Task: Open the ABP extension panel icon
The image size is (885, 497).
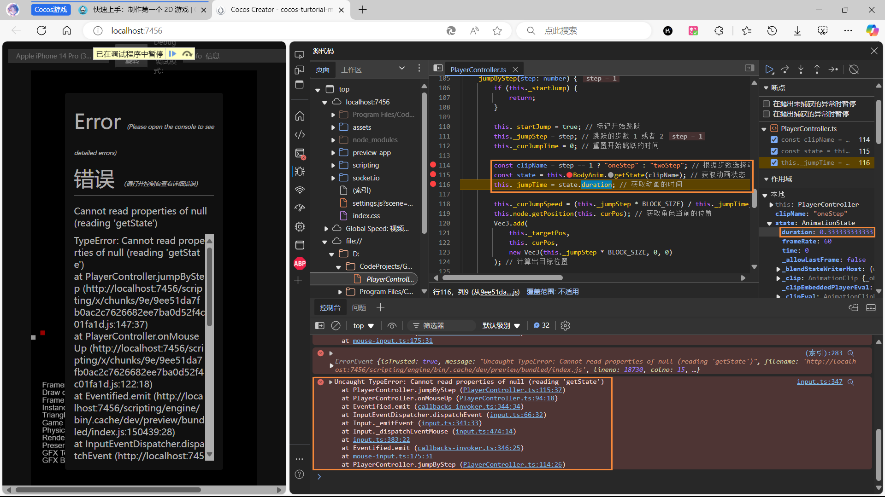Action: (300, 263)
